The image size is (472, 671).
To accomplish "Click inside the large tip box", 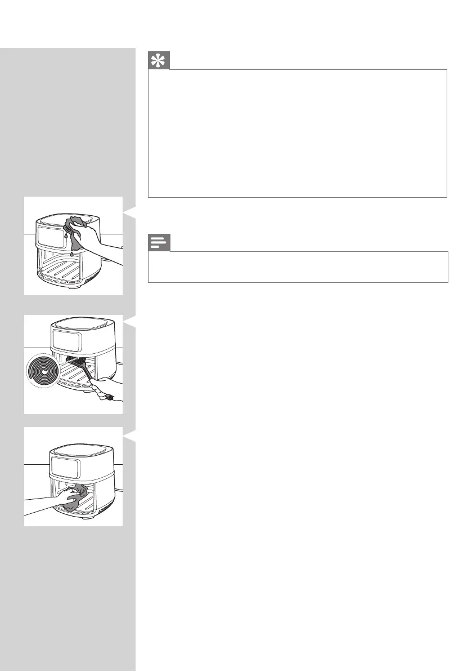I will click(x=297, y=134).
